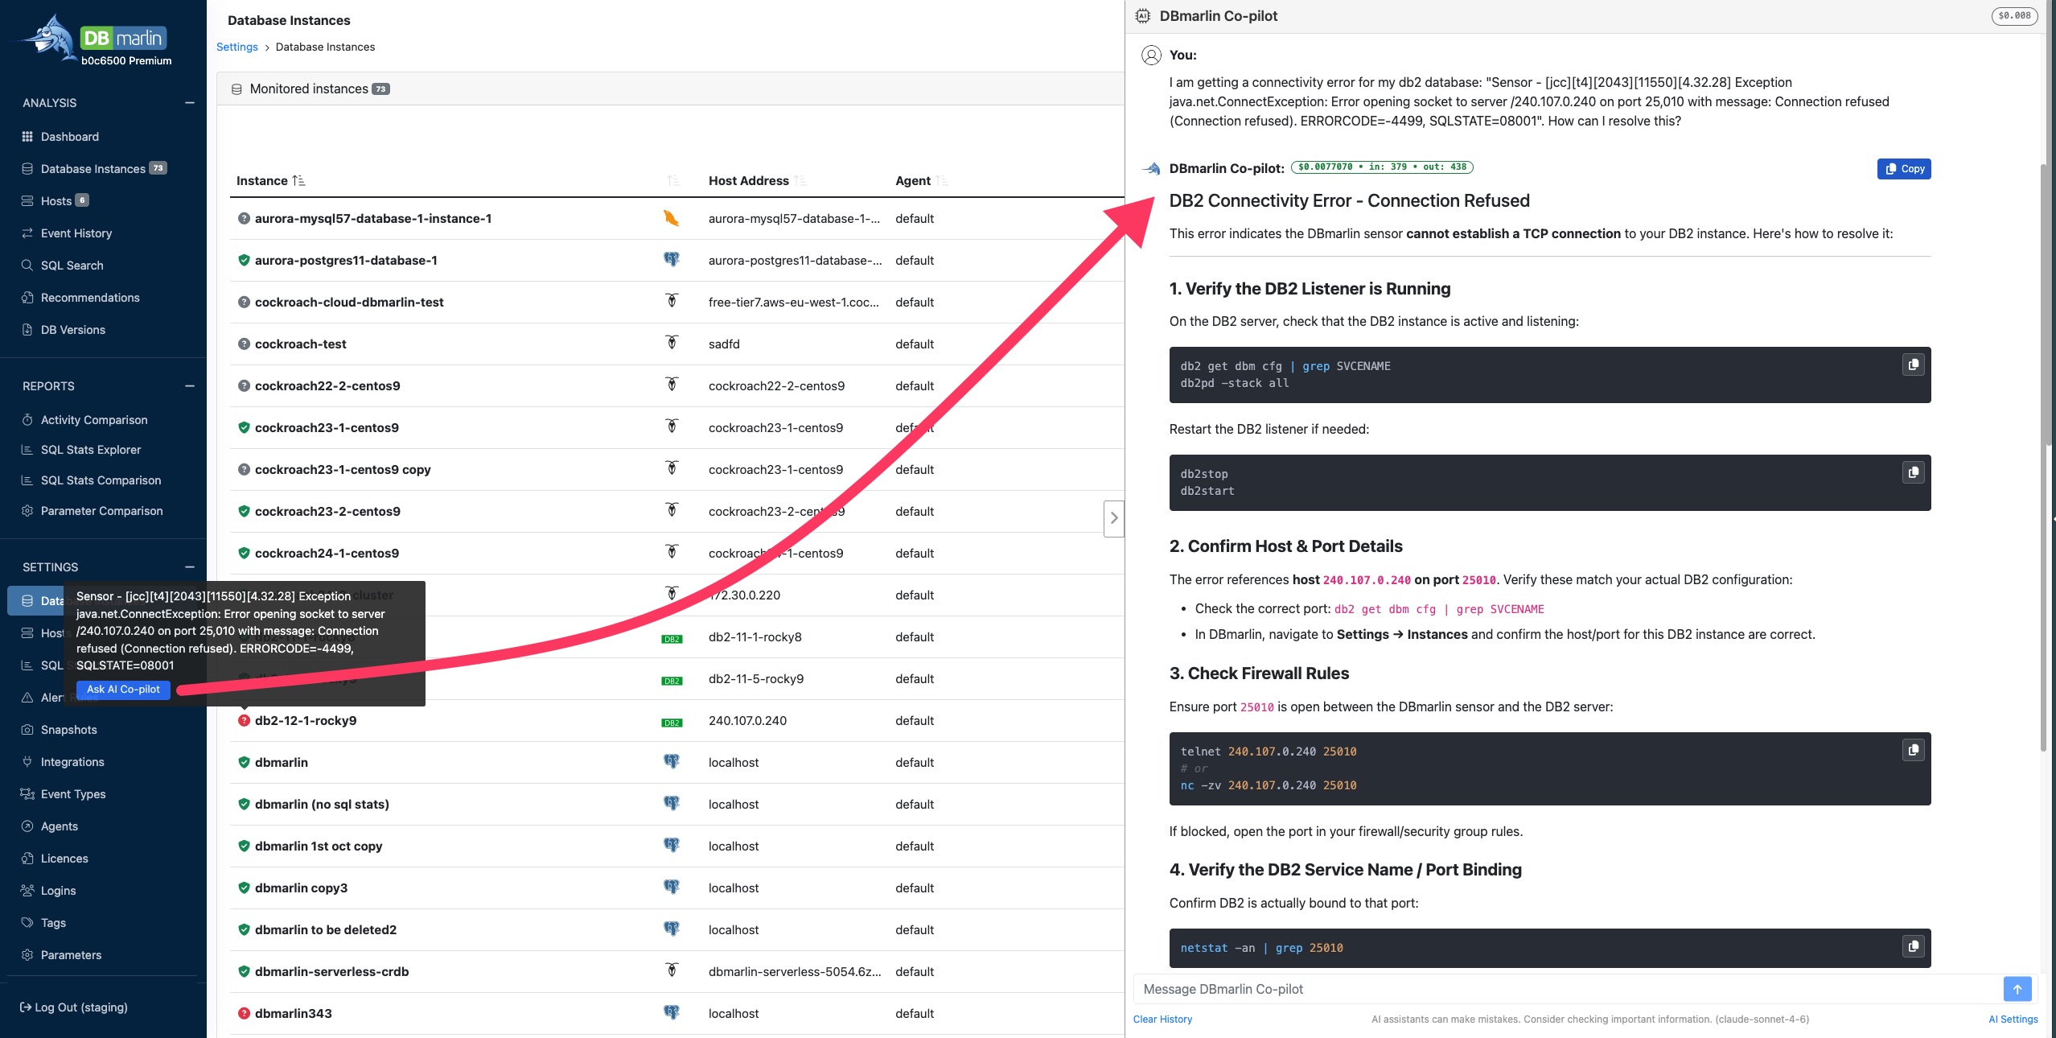The width and height of the screenshot is (2056, 1038).
Task: Copy the db2stop db2start code block
Action: 1914,472
